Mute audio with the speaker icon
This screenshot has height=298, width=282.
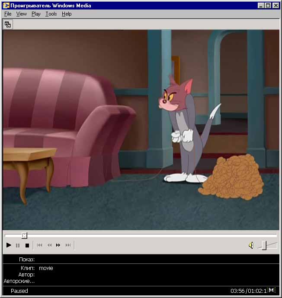point(251,245)
